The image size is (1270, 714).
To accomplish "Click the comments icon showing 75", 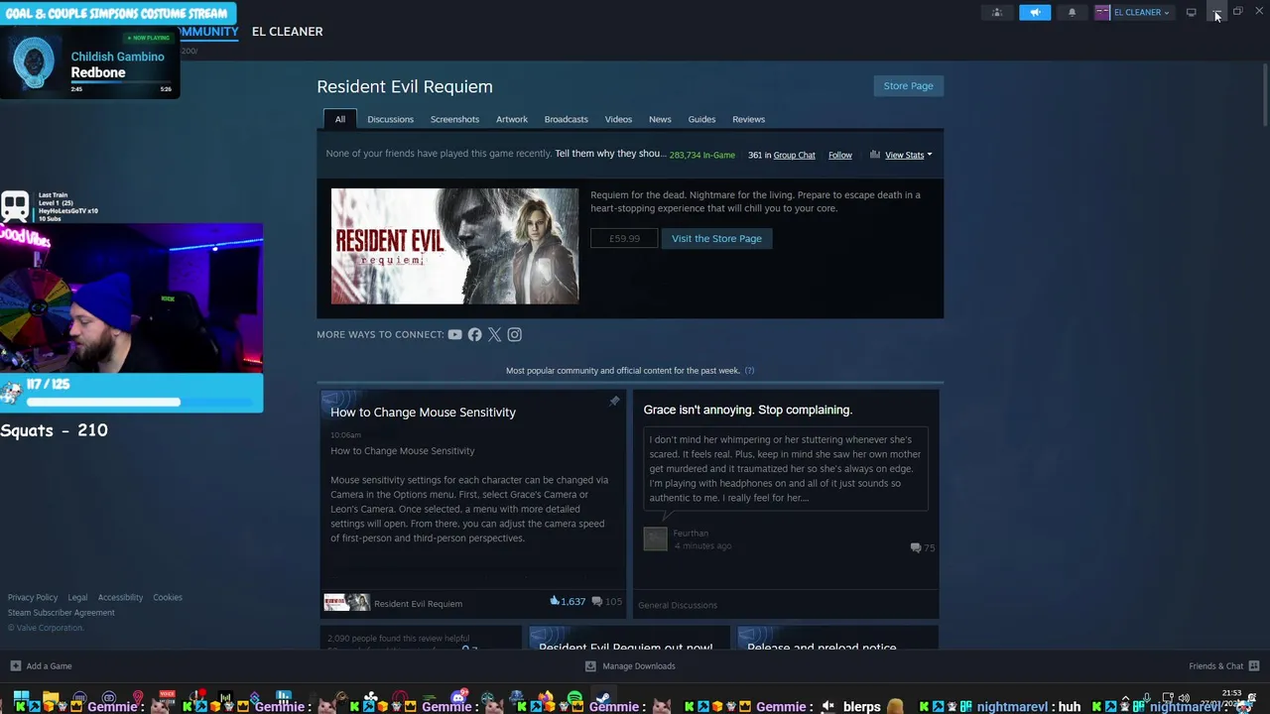I will 915,547.
